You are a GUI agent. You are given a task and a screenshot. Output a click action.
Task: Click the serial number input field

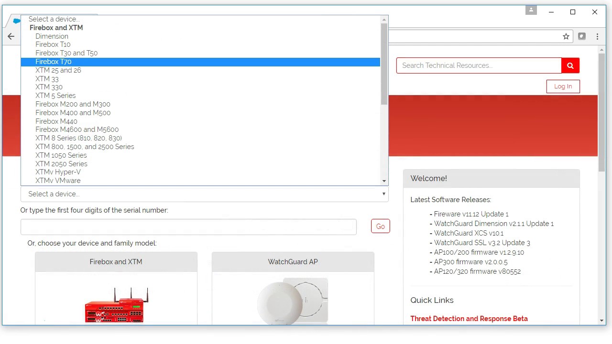(x=188, y=227)
